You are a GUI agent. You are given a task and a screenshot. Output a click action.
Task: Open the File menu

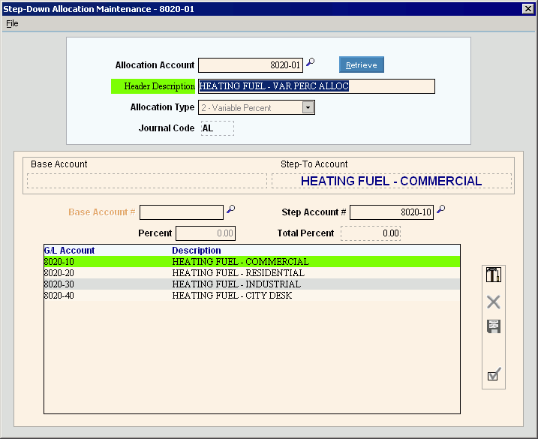pos(12,23)
